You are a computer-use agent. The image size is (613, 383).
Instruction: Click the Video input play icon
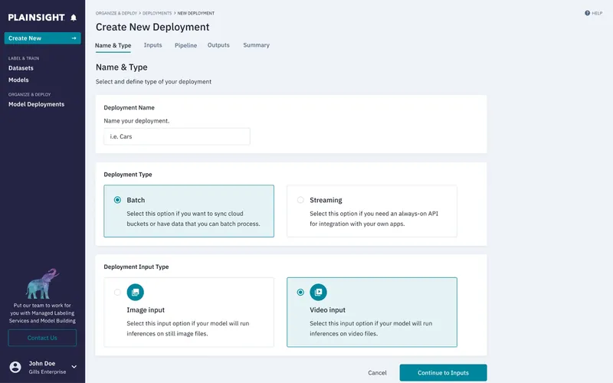click(x=318, y=292)
